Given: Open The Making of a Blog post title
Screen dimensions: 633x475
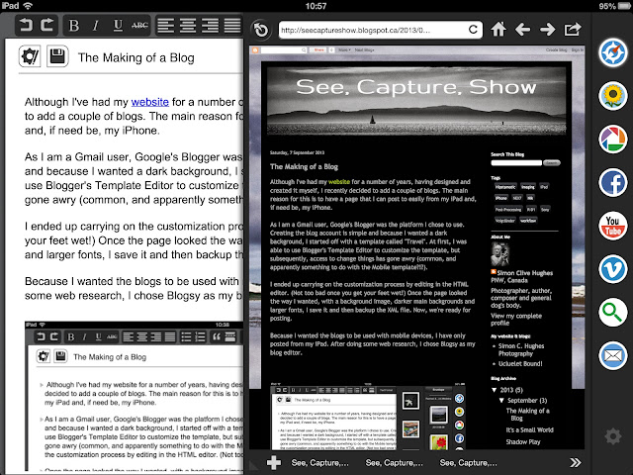Looking at the screenshot, I should [304, 166].
